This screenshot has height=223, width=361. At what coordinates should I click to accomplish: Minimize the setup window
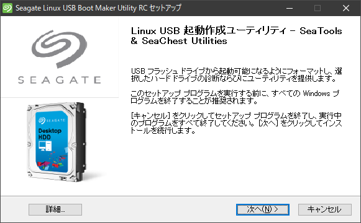pyautogui.click(x=290, y=8)
